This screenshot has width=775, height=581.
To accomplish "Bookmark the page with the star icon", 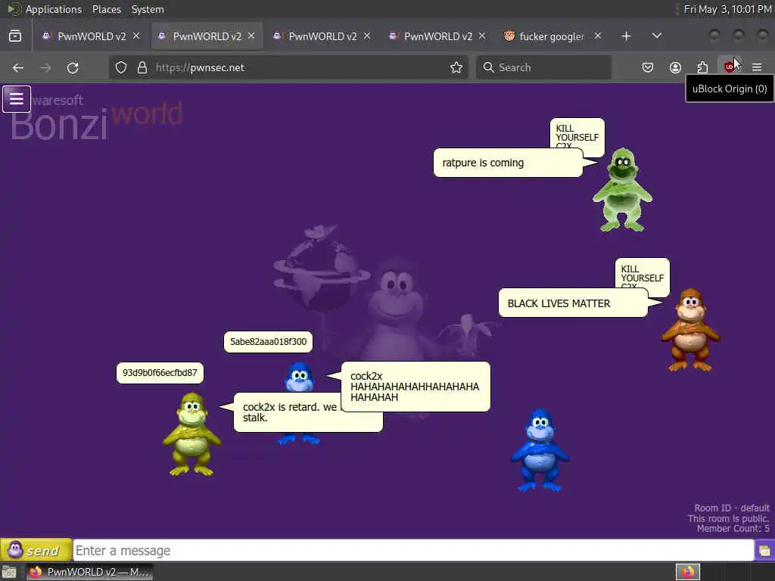I will pyautogui.click(x=456, y=67).
